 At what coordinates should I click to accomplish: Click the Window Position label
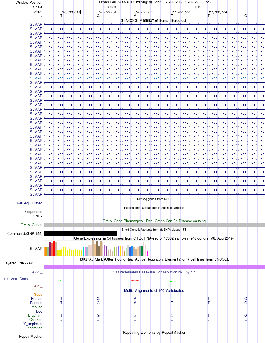pos(29,2)
